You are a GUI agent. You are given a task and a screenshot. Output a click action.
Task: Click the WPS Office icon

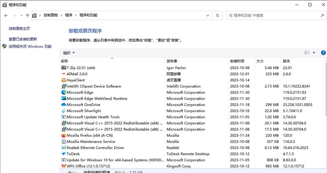pyautogui.click(x=64, y=166)
